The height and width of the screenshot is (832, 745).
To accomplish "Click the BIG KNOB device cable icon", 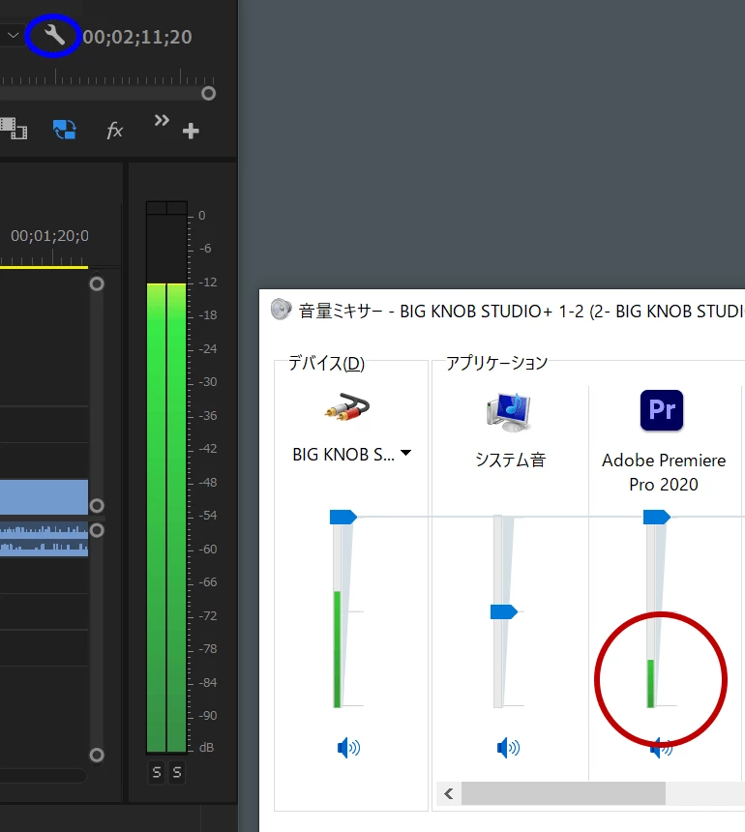I will click(x=347, y=408).
